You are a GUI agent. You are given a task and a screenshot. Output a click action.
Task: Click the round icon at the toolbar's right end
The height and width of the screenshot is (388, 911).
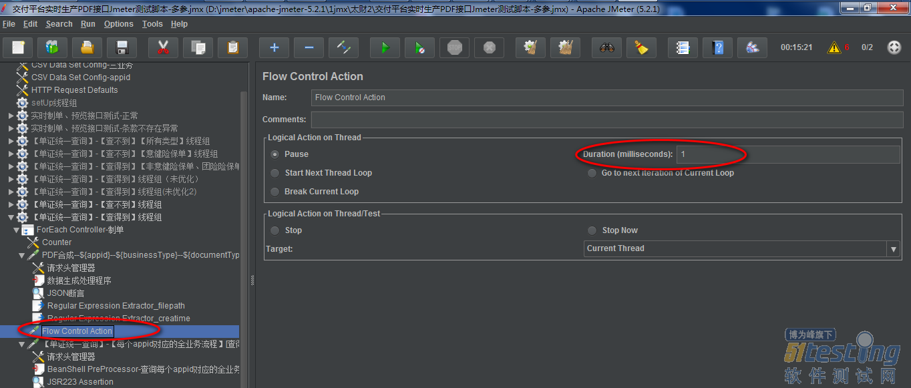(894, 47)
